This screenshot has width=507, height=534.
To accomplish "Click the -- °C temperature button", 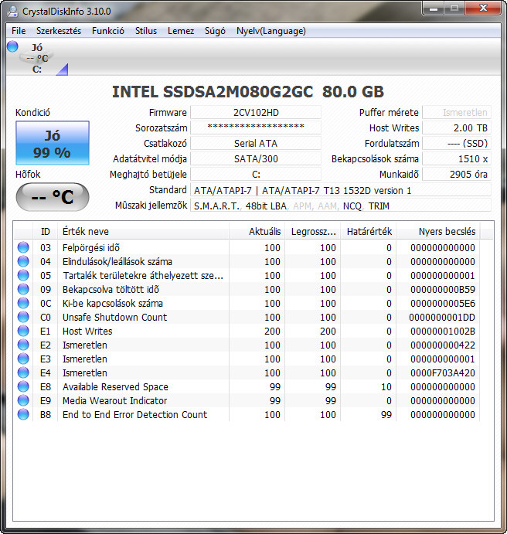I will pos(53,197).
